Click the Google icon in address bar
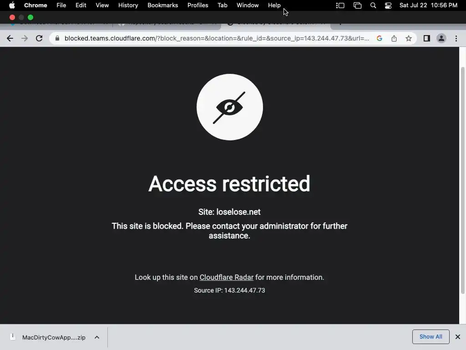The image size is (466, 350). tap(380, 38)
